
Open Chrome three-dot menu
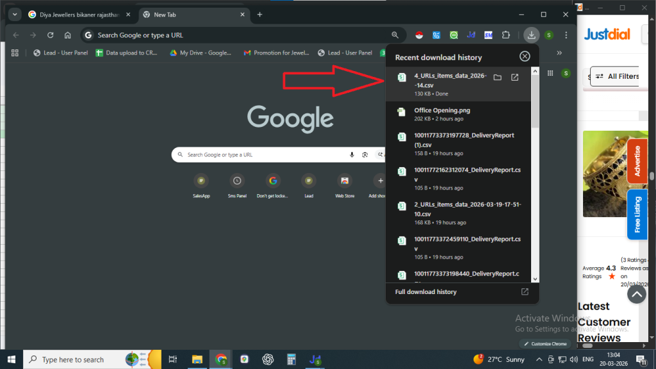566,35
